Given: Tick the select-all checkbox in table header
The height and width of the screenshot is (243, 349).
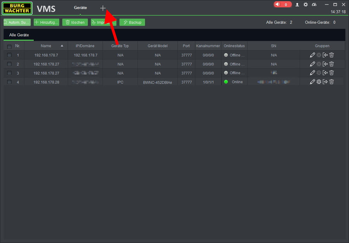Looking at the screenshot, I should click(9, 46).
